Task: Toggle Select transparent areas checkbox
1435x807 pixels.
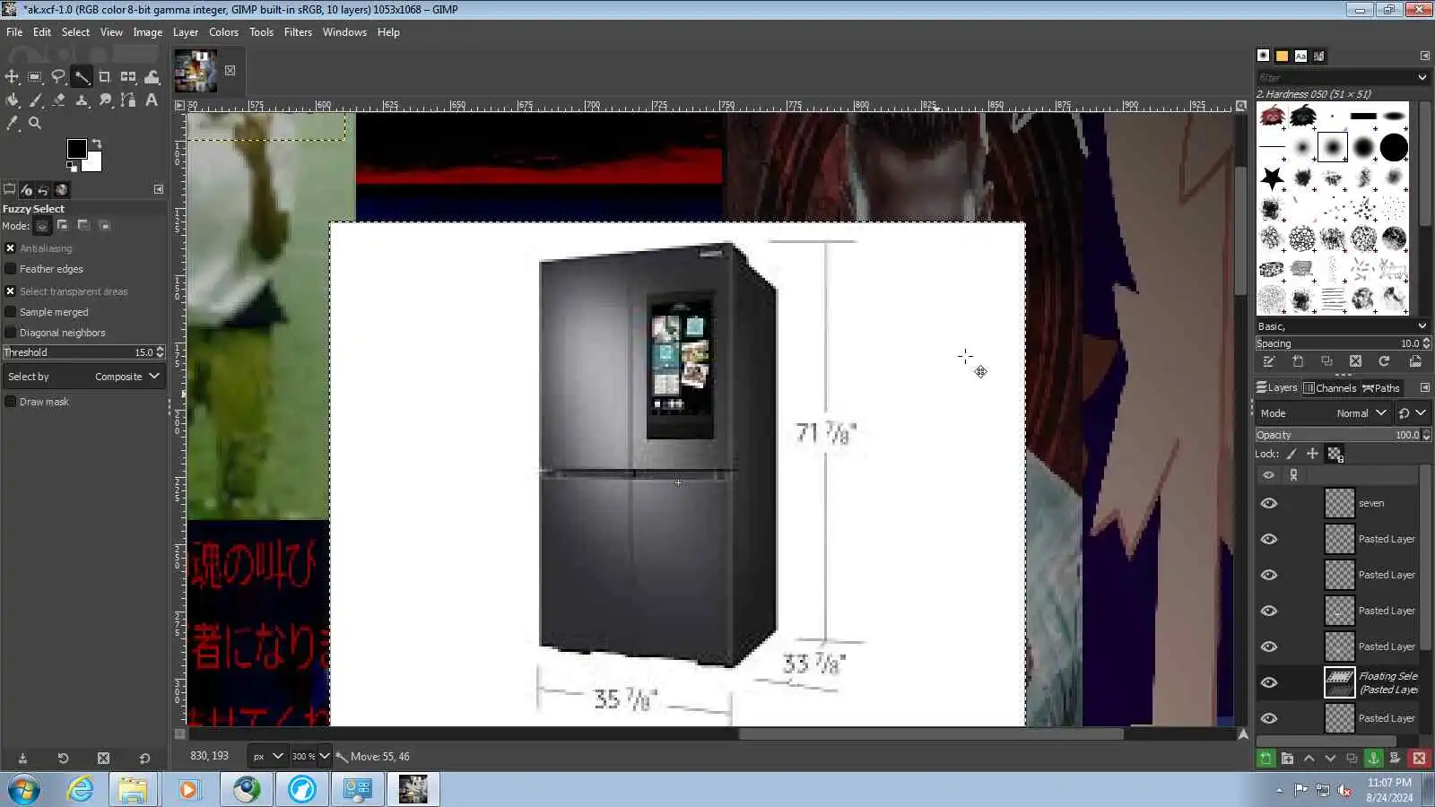Action: [x=11, y=291]
